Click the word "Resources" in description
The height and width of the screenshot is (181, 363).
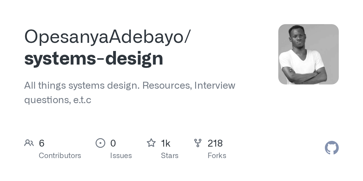(167, 86)
